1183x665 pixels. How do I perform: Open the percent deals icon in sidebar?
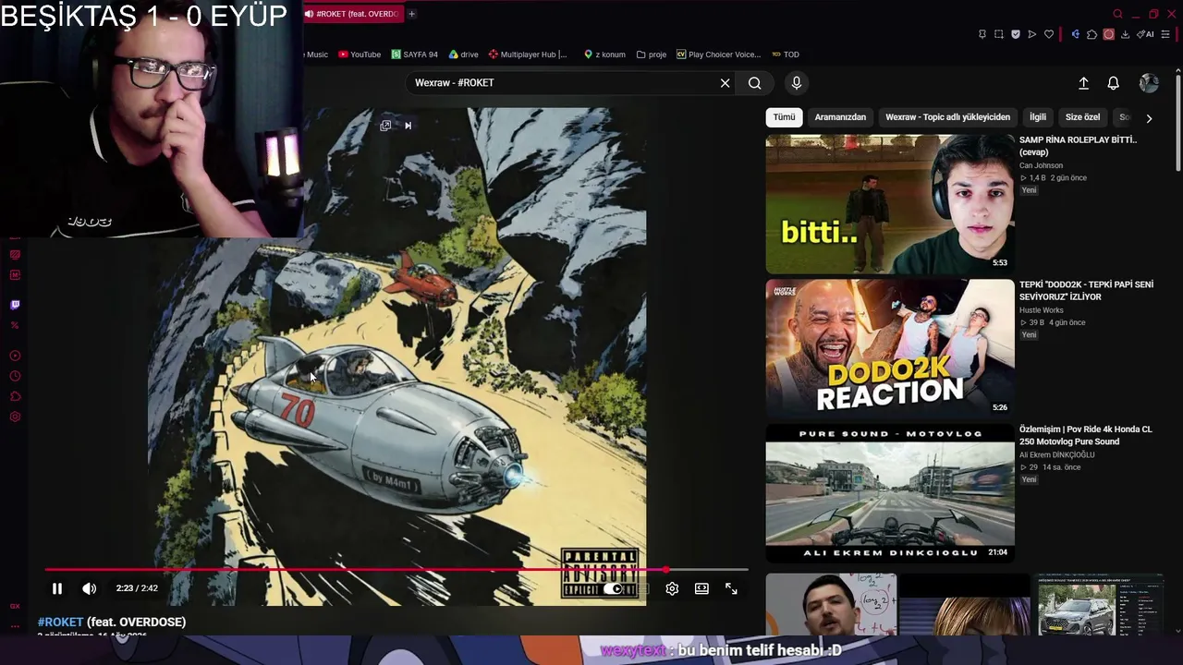(x=15, y=325)
